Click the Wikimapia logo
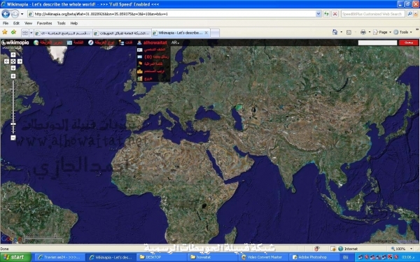The image size is (420, 262). (15, 43)
